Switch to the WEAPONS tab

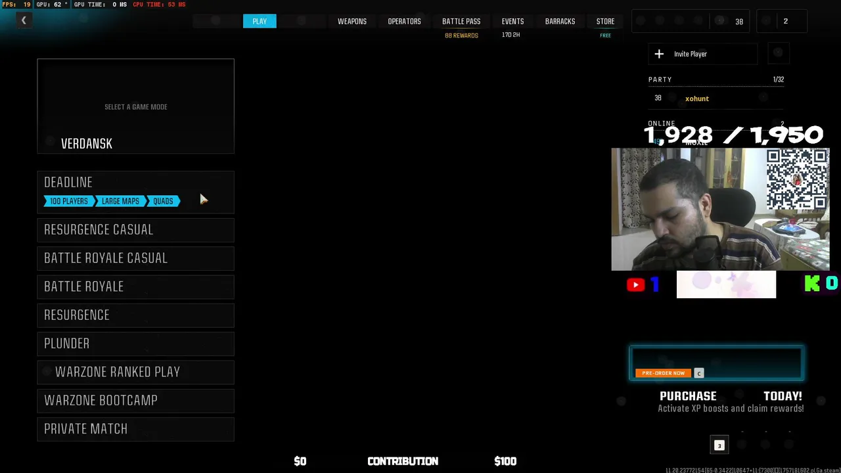click(352, 21)
